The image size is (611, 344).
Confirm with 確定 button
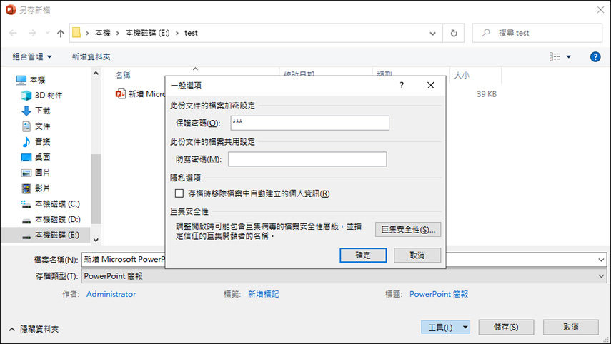[x=363, y=256]
